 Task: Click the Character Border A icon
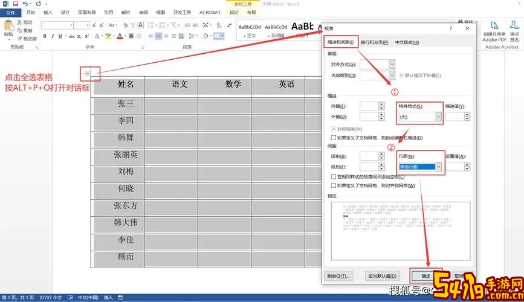[x=141, y=25]
